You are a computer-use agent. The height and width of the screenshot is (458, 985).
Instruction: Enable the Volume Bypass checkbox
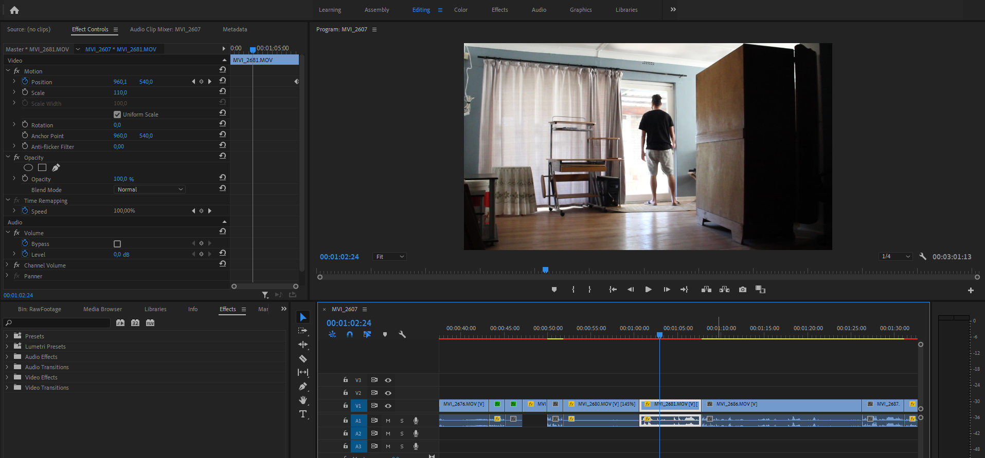point(117,244)
